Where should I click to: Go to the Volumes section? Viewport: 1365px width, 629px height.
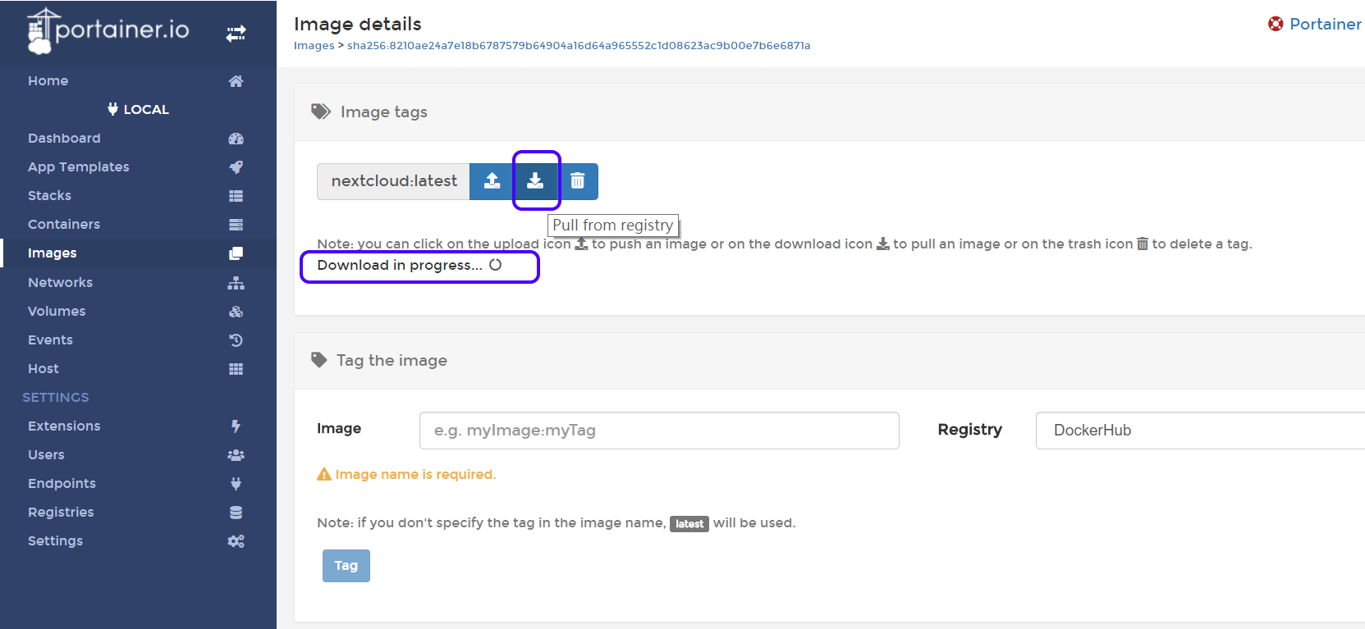(x=57, y=312)
